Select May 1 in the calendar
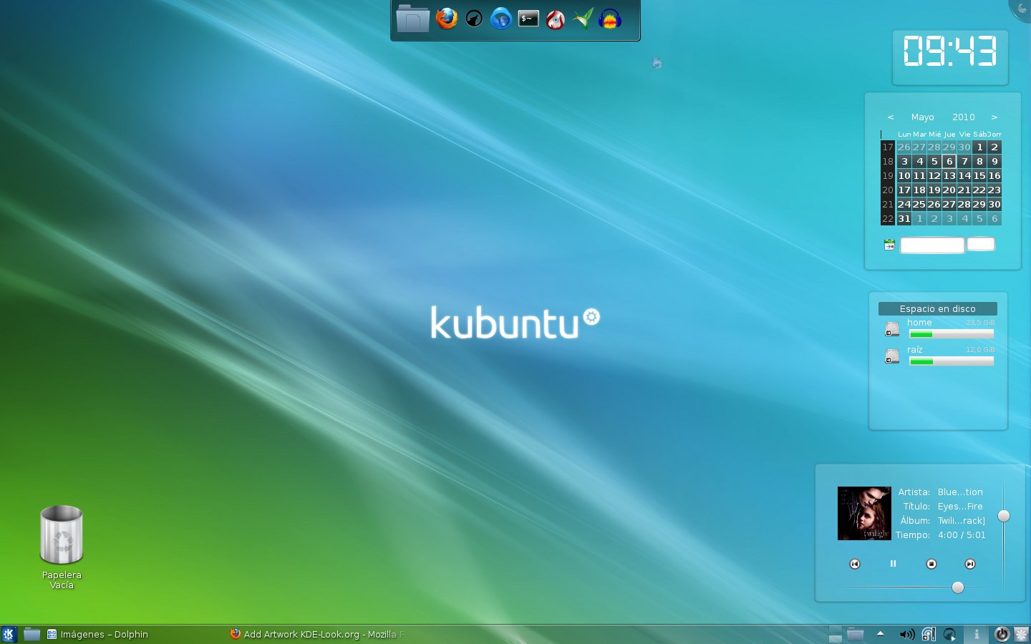The width and height of the screenshot is (1031, 644). point(979,147)
